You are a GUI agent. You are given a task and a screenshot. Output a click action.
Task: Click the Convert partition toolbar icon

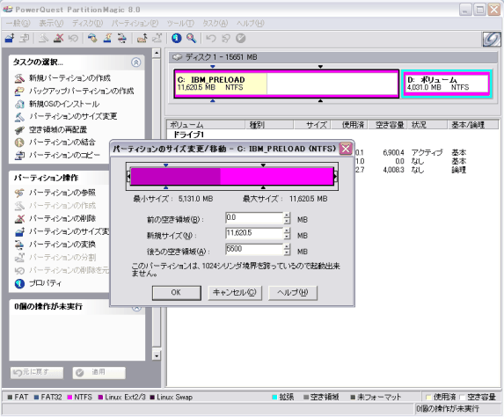(121, 38)
